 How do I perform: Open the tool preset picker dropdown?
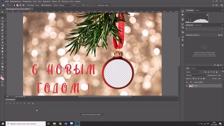(x=9, y=5)
